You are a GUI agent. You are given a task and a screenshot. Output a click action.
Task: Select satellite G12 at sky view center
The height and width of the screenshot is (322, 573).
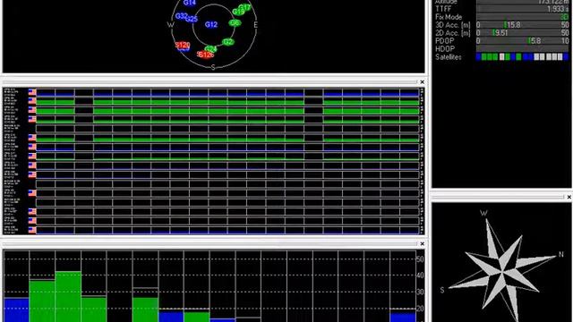tap(211, 24)
